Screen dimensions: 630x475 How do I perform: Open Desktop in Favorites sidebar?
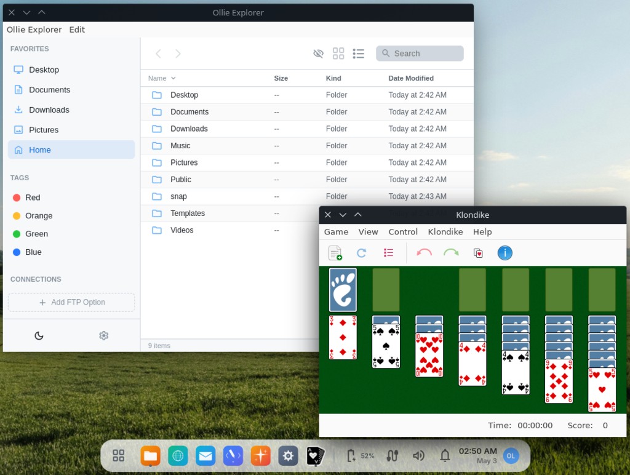click(x=71, y=70)
